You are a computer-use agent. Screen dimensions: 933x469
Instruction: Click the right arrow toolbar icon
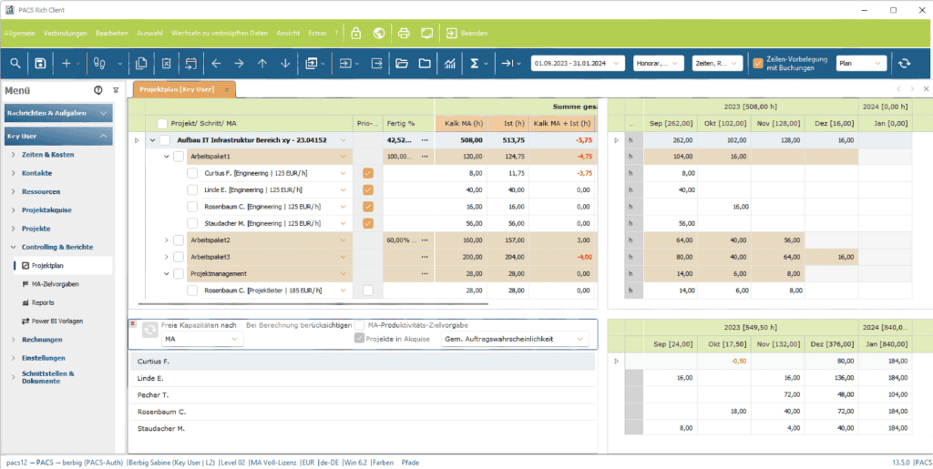(x=239, y=64)
